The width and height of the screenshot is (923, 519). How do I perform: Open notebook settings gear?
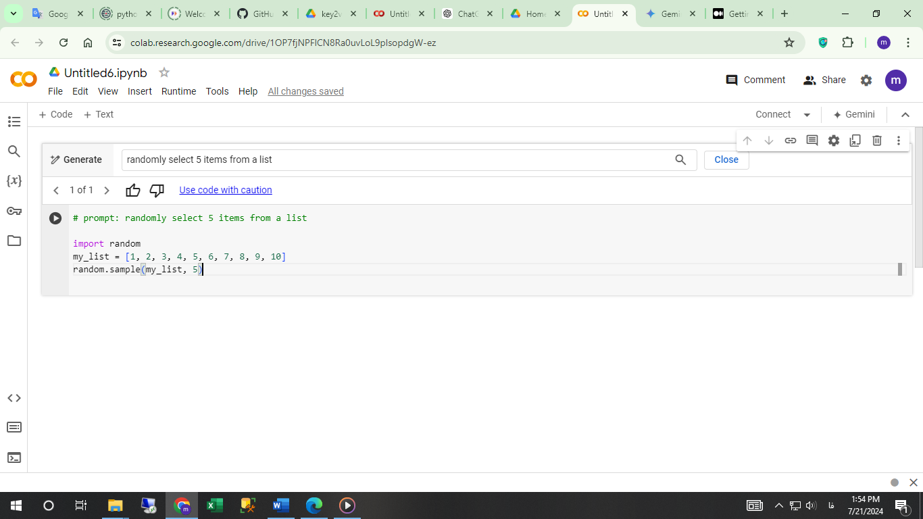pos(866,80)
